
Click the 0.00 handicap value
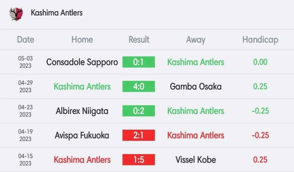pos(260,62)
